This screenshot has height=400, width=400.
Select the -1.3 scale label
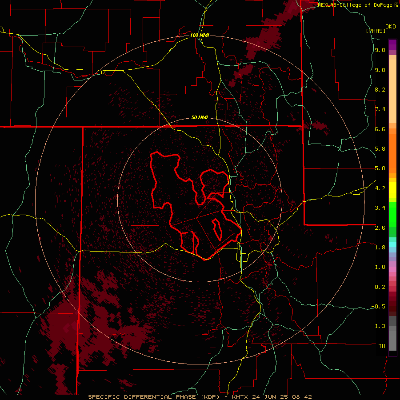378,326
